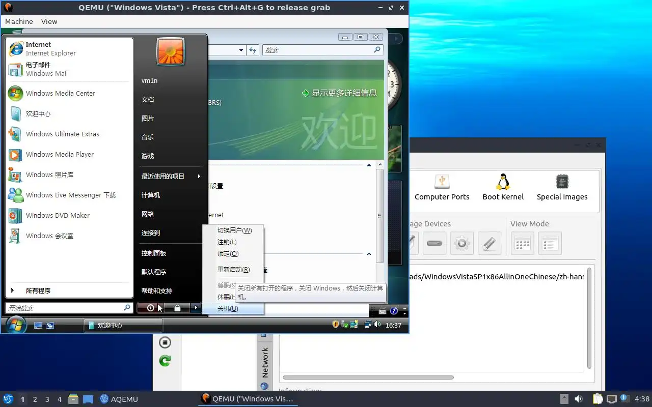The image size is (652, 407).
Task: Click the AQEMU entry in the Linux taskbar
Action: [x=119, y=399]
